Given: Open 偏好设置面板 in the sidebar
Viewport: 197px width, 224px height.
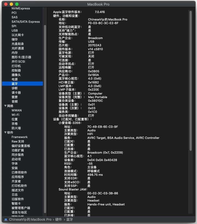Looking at the screenshot, I should pyautogui.click(x=21, y=146).
